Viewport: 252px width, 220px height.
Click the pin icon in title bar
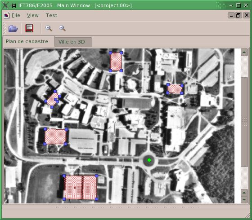click(13, 5)
